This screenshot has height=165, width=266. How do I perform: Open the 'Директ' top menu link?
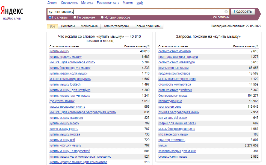tap(52, 3)
